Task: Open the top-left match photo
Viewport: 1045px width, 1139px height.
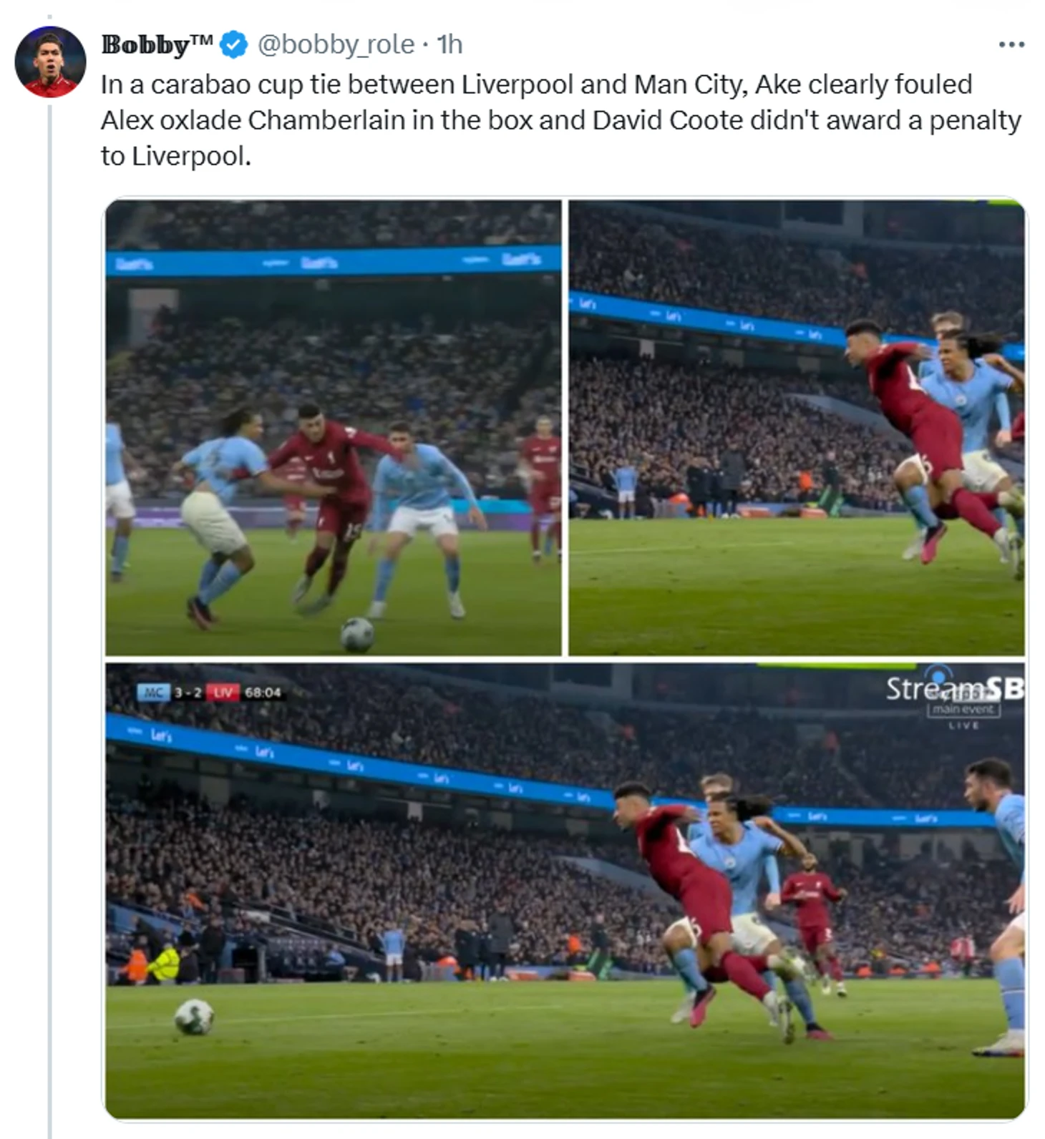Action: pyautogui.click(x=334, y=427)
